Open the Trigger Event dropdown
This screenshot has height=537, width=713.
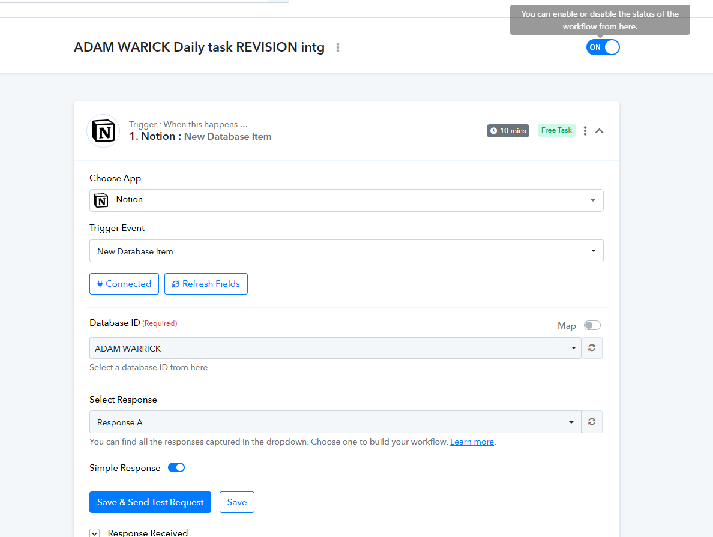pos(346,251)
